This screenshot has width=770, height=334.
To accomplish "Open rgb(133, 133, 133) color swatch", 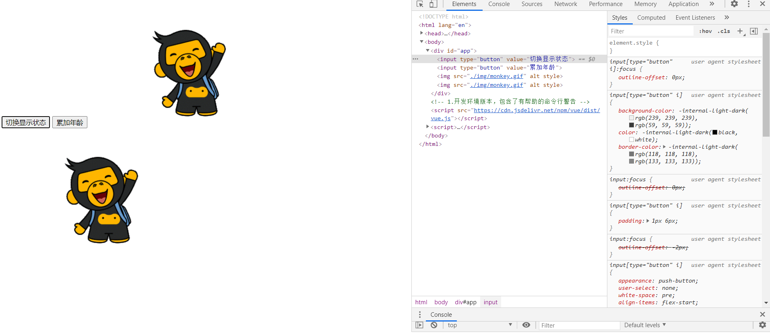I will click(632, 161).
